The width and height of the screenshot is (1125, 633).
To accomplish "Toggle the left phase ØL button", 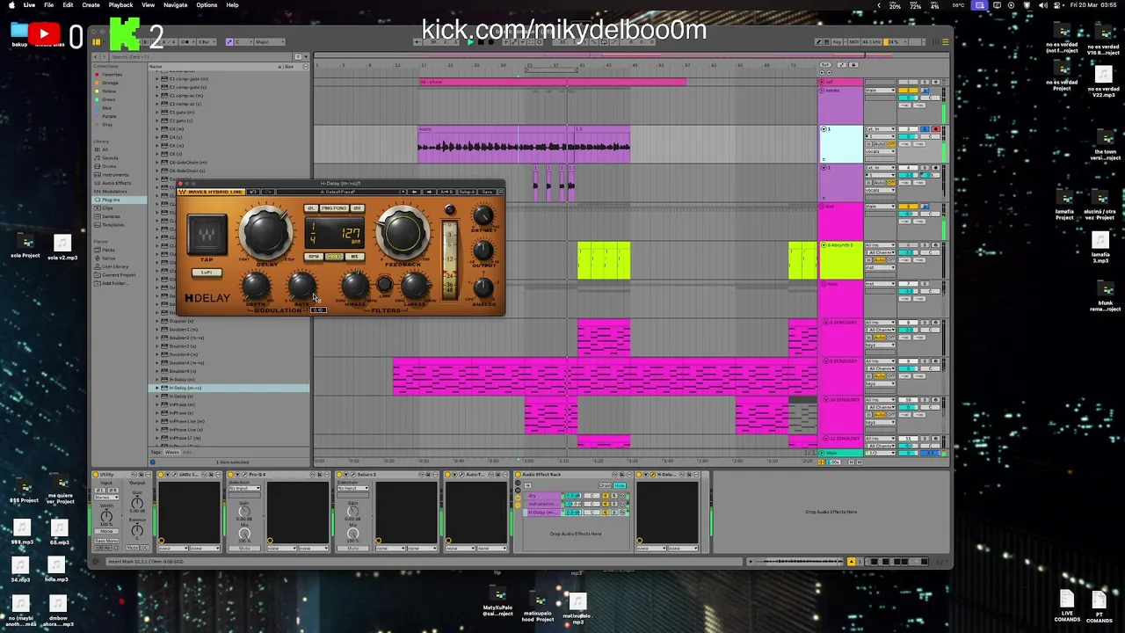I will tap(311, 208).
